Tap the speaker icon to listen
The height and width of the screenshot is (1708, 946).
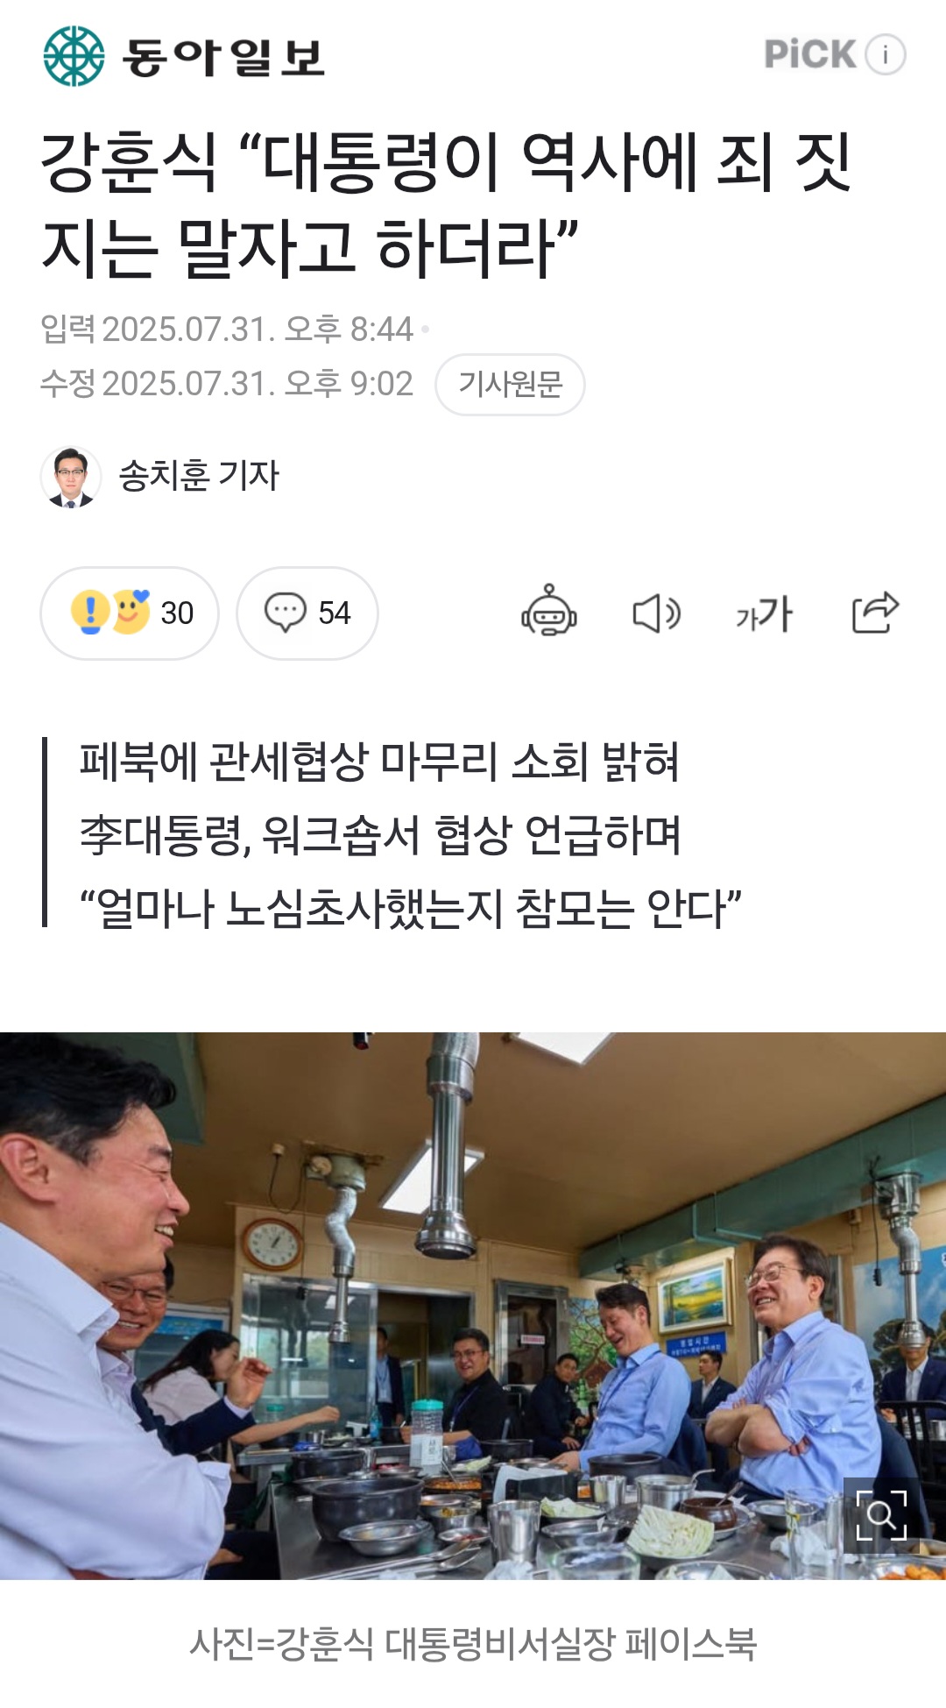(657, 613)
